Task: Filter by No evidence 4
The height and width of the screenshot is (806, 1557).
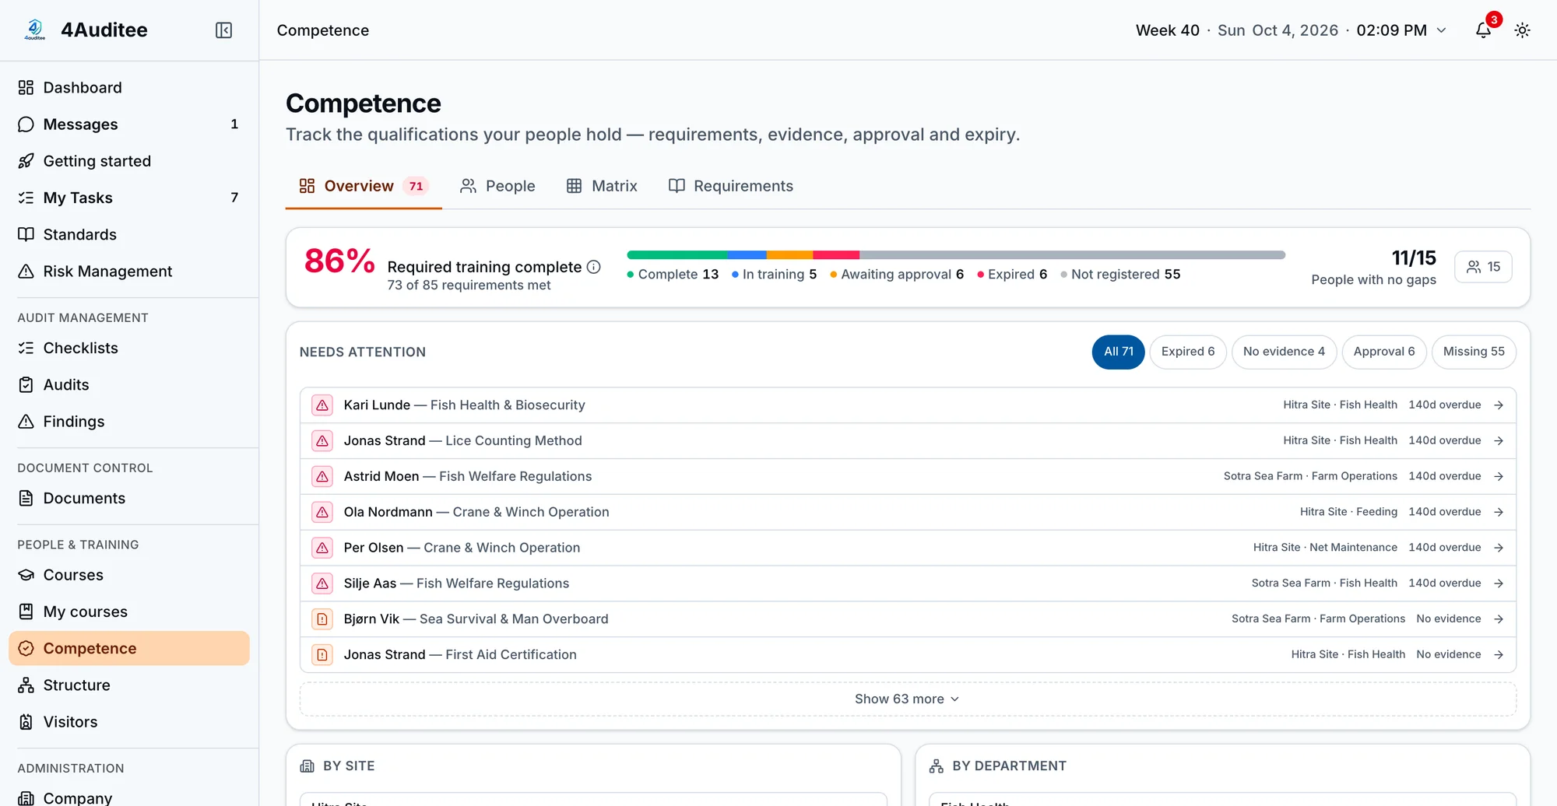Action: (x=1284, y=352)
